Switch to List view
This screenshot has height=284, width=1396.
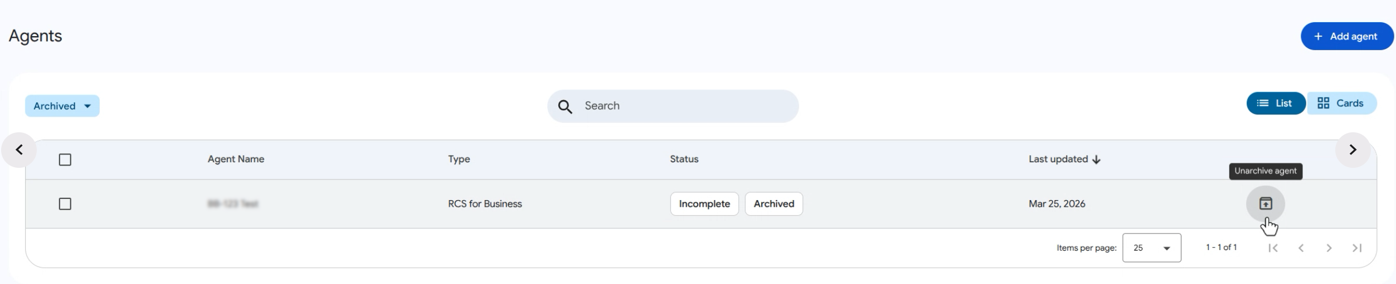(x=1275, y=103)
